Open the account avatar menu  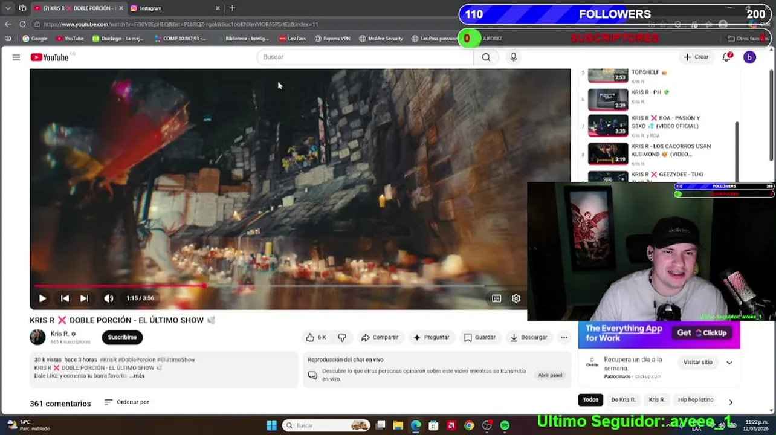[749, 57]
